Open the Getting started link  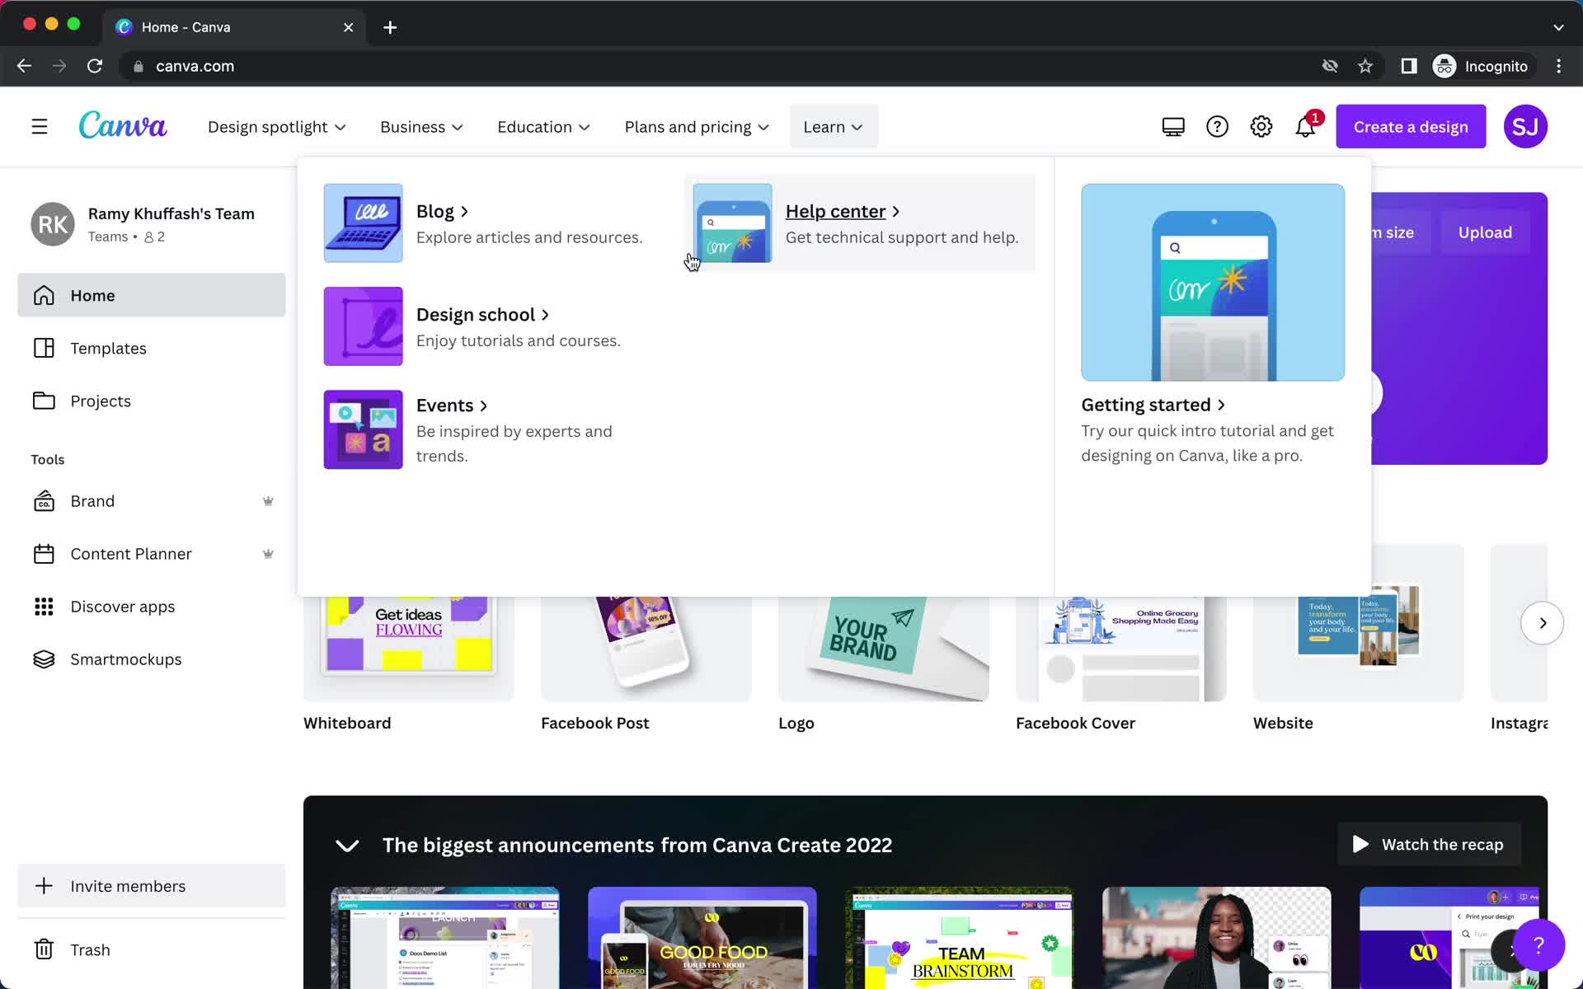(1153, 405)
